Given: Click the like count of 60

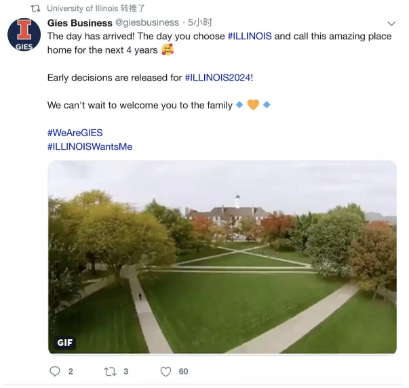Looking at the screenshot, I should tap(183, 371).
